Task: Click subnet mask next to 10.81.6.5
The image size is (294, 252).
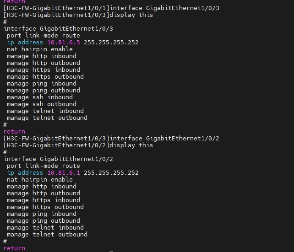Action: [111, 43]
